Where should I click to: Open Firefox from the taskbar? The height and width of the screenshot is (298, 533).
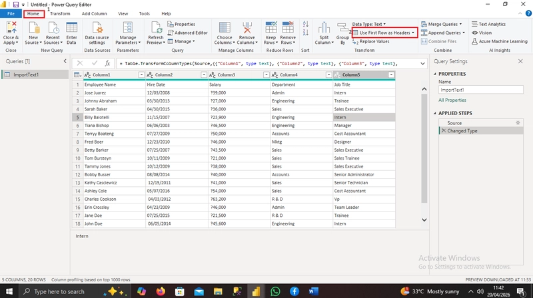tap(161, 291)
